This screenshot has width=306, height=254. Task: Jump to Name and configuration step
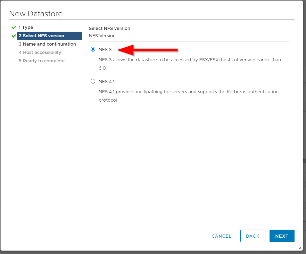pyautogui.click(x=47, y=44)
